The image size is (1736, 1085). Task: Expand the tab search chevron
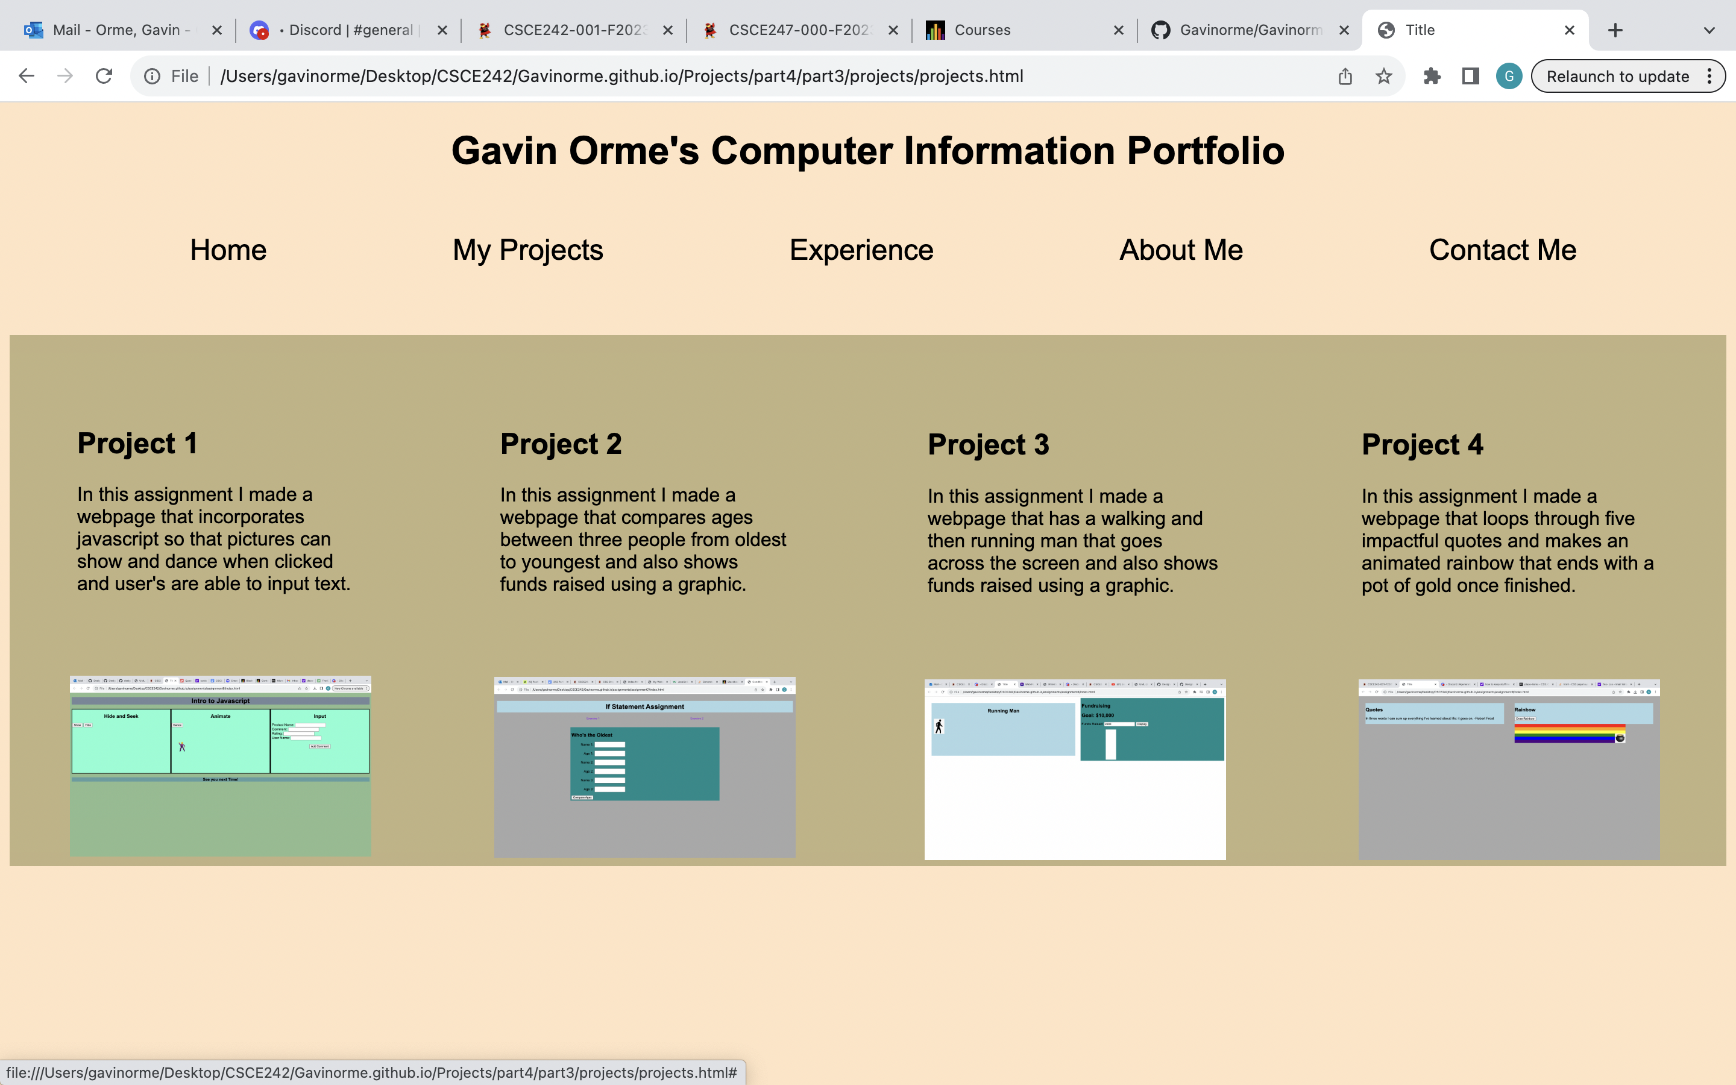[1709, 30]
